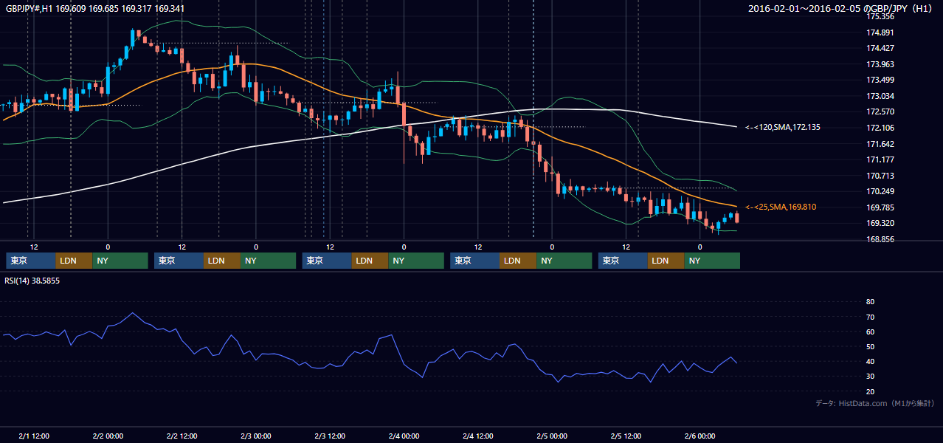The image size is (943, 443).
Task: Select the 120 SMA label 172.135
Action: 783,128
